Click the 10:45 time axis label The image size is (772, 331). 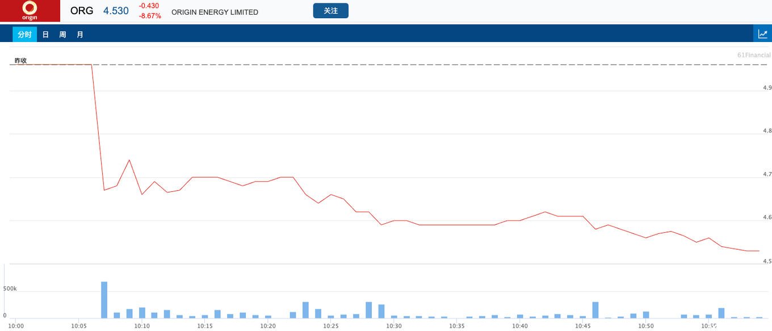point(582,326)
